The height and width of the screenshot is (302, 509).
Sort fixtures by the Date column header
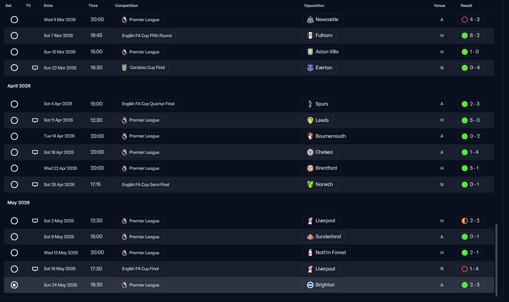(x=48, y=6)
